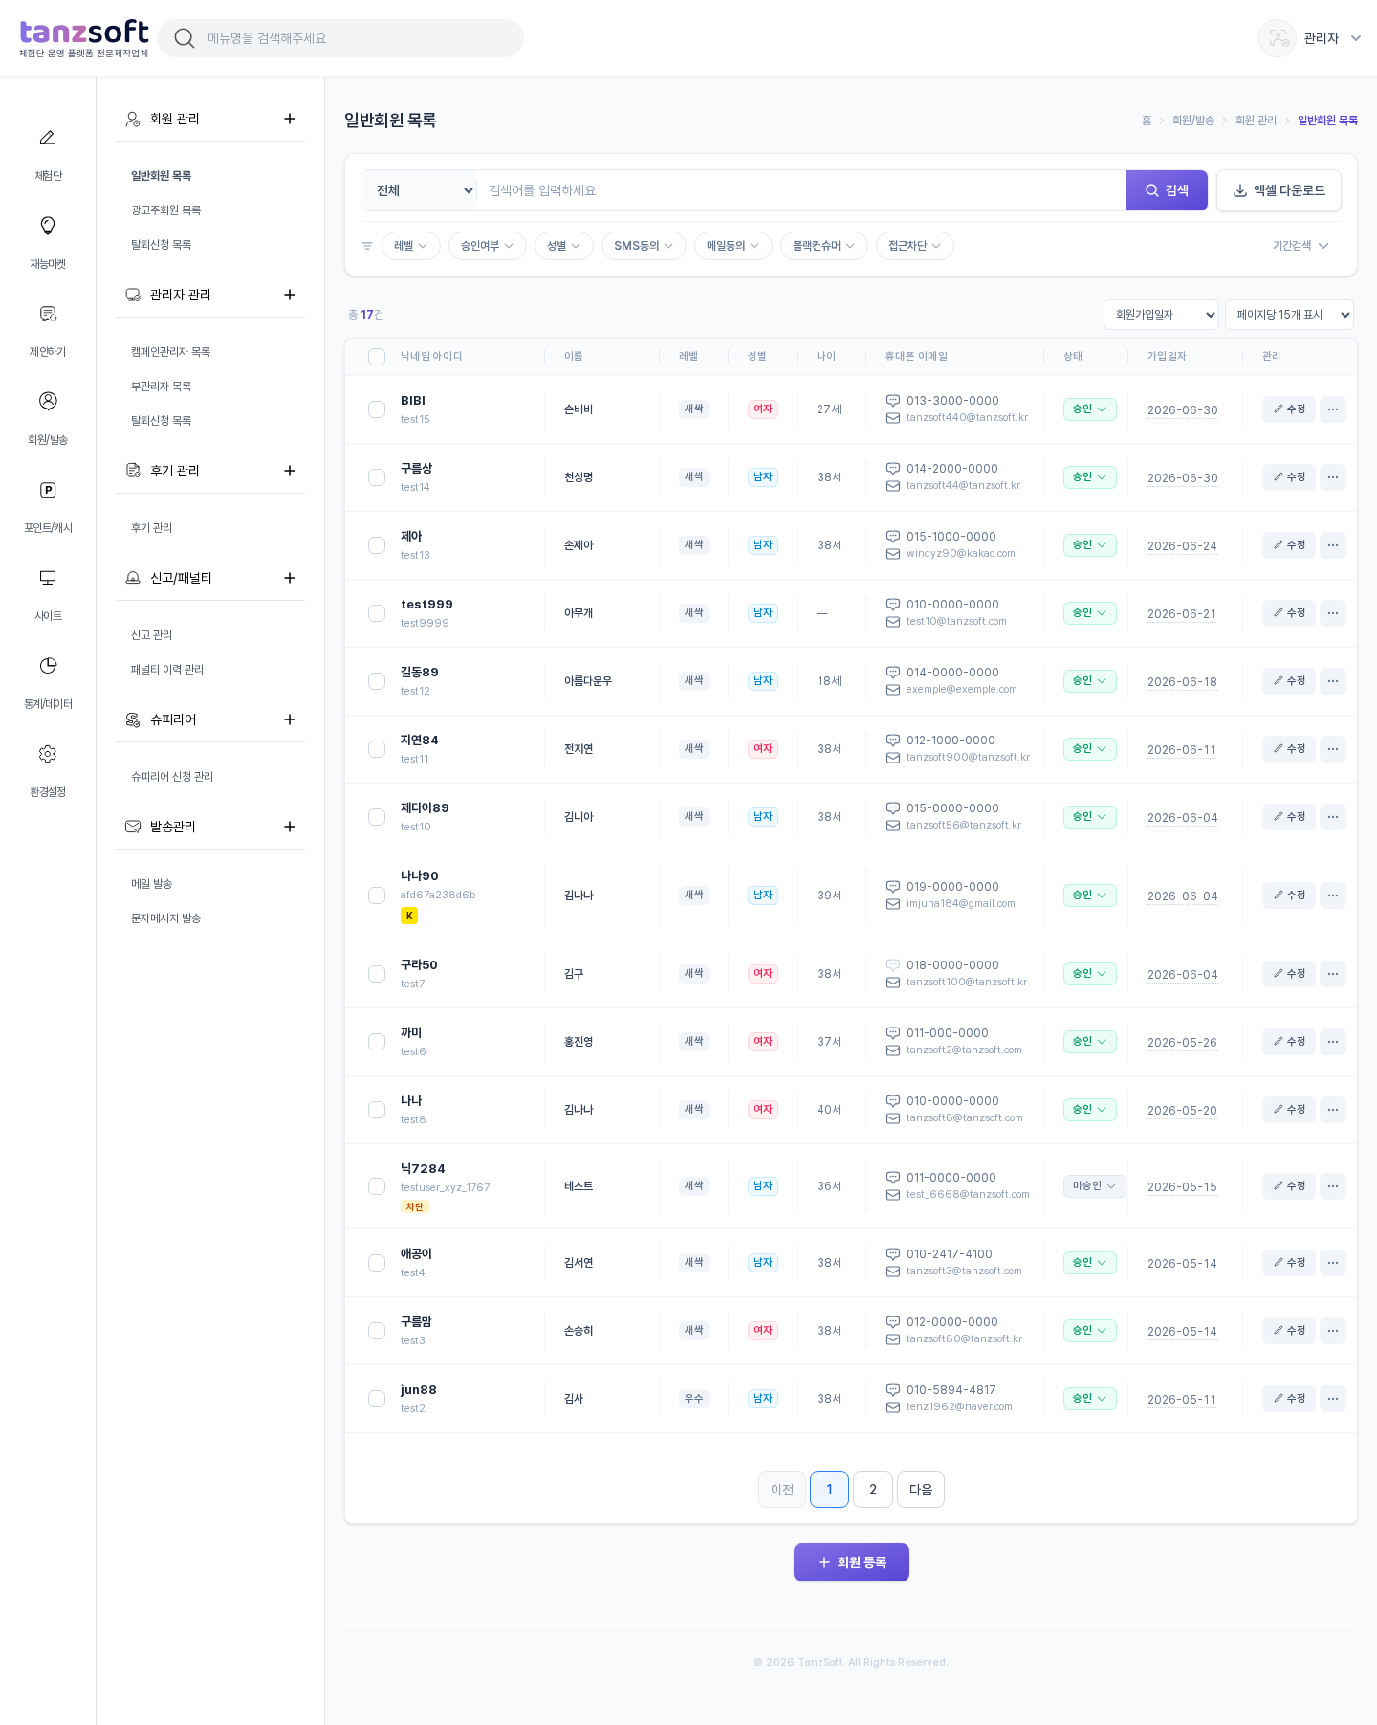Click the plus icon beside 발송관리
This screenshot has width=1377, height=1725.
coord(290,827)
